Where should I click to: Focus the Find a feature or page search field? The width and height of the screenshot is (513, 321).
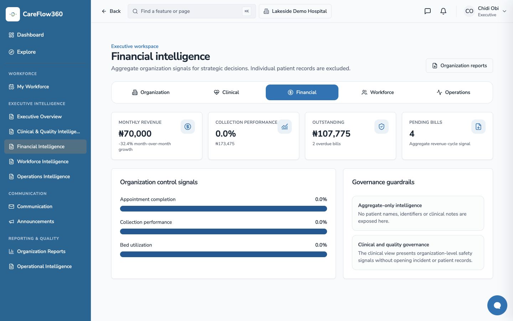192,11
